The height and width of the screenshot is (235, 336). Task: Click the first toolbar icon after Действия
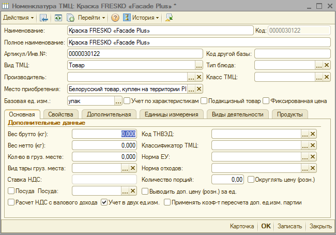(44, 18)
